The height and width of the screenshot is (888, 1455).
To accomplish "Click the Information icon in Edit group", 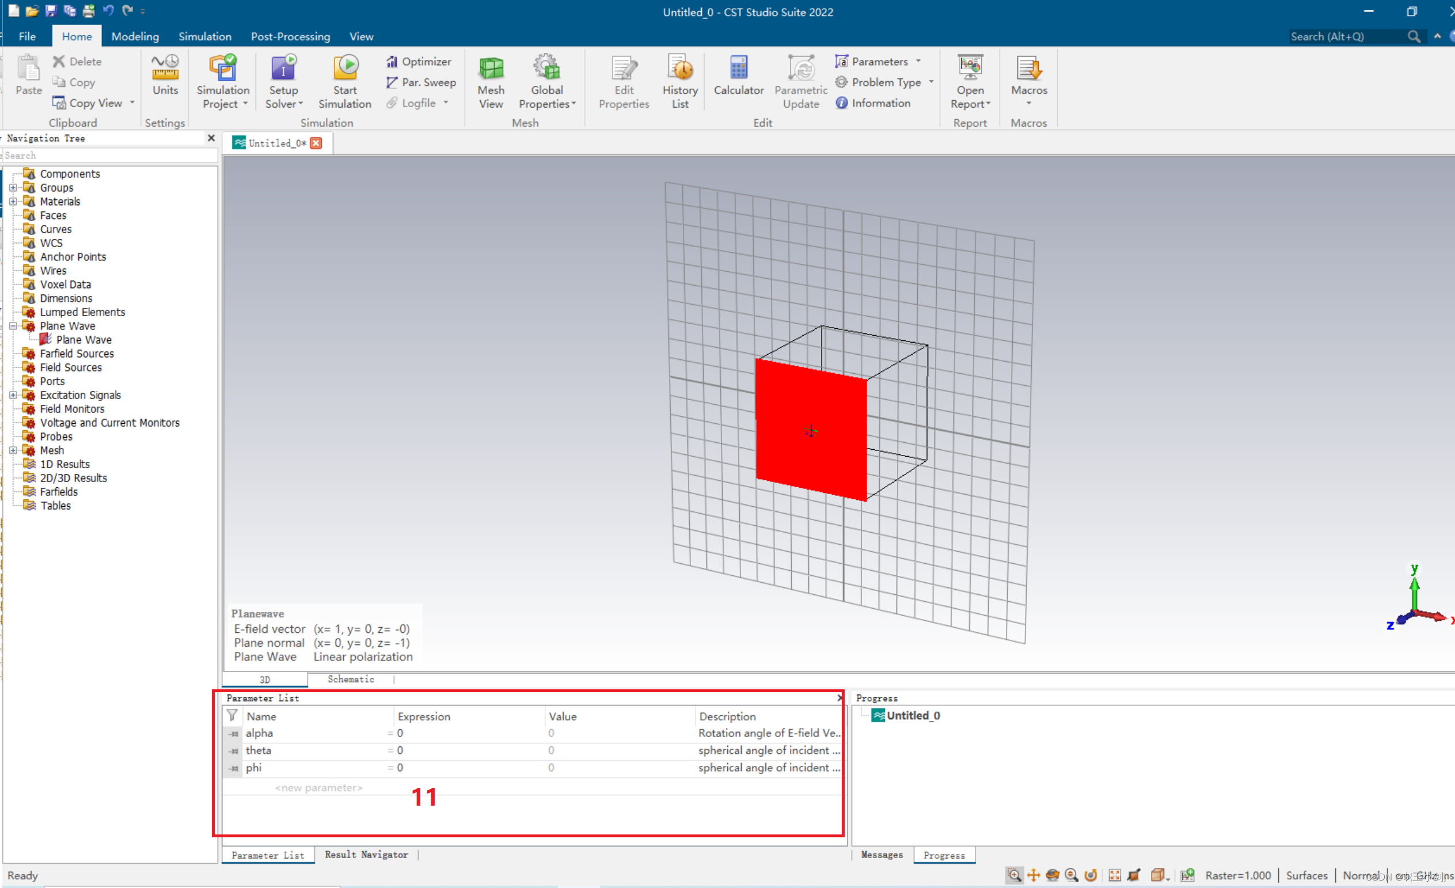I will pos(841,103).
